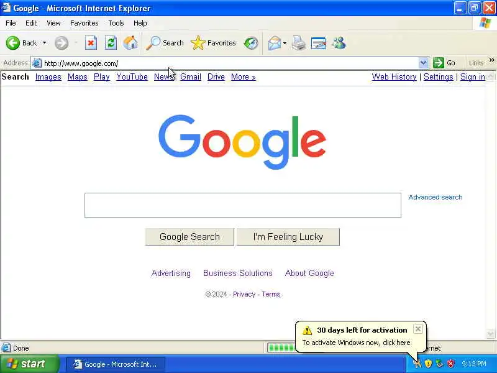Open the Search pane from the toolbar

point(165,43)
